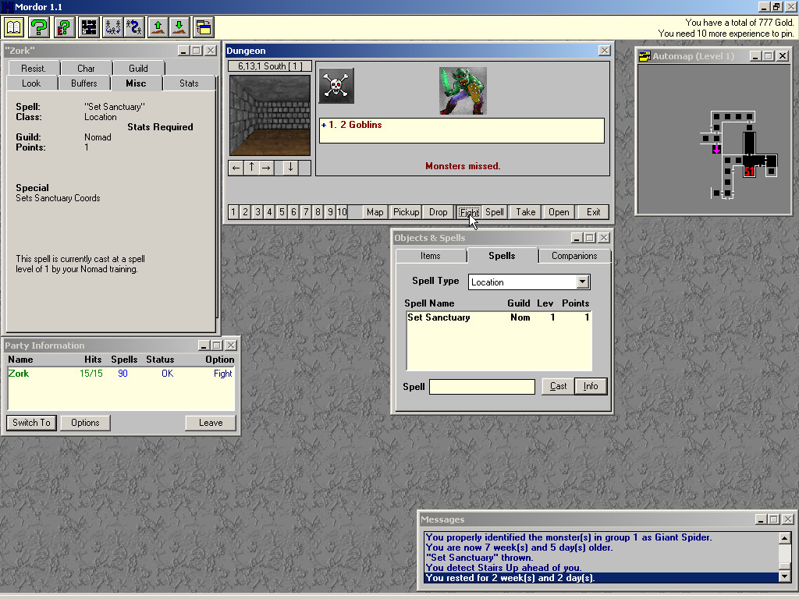Click quick slot button 5
The width and height of the screenshot is (799, 599).
[x=282, y=212]
